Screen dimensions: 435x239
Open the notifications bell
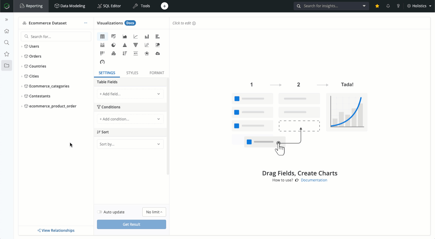tap(388, 6)
